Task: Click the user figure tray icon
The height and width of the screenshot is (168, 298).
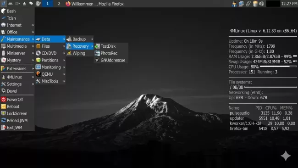Action: (x=234, y=4)
